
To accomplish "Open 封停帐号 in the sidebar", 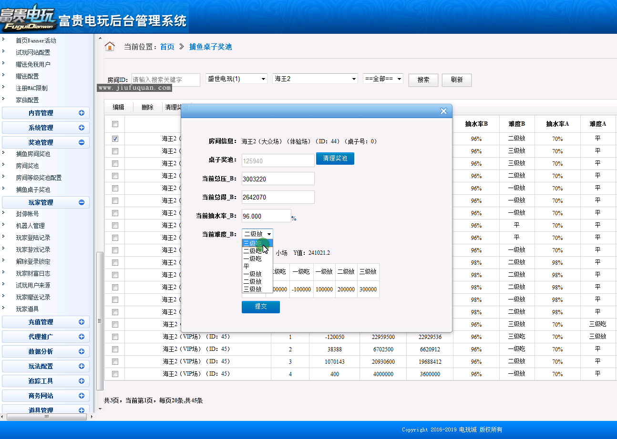I will (27, 214).
